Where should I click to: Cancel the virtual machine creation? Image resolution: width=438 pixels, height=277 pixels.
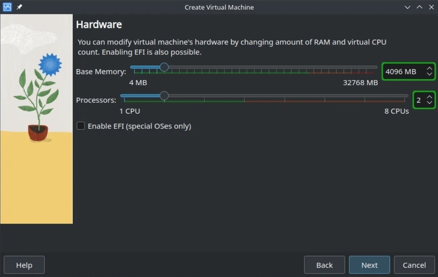point(414,265)
